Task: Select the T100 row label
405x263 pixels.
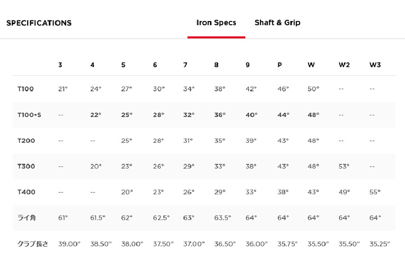Action: (x=26, y=89)
